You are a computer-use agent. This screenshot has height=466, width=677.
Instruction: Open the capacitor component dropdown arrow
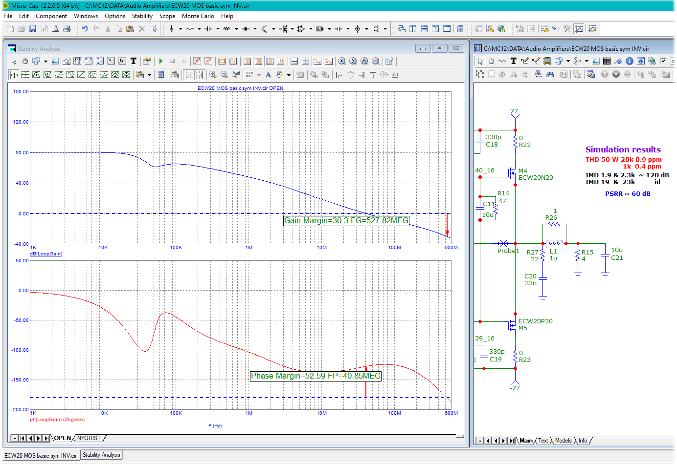tap(218, 29)
